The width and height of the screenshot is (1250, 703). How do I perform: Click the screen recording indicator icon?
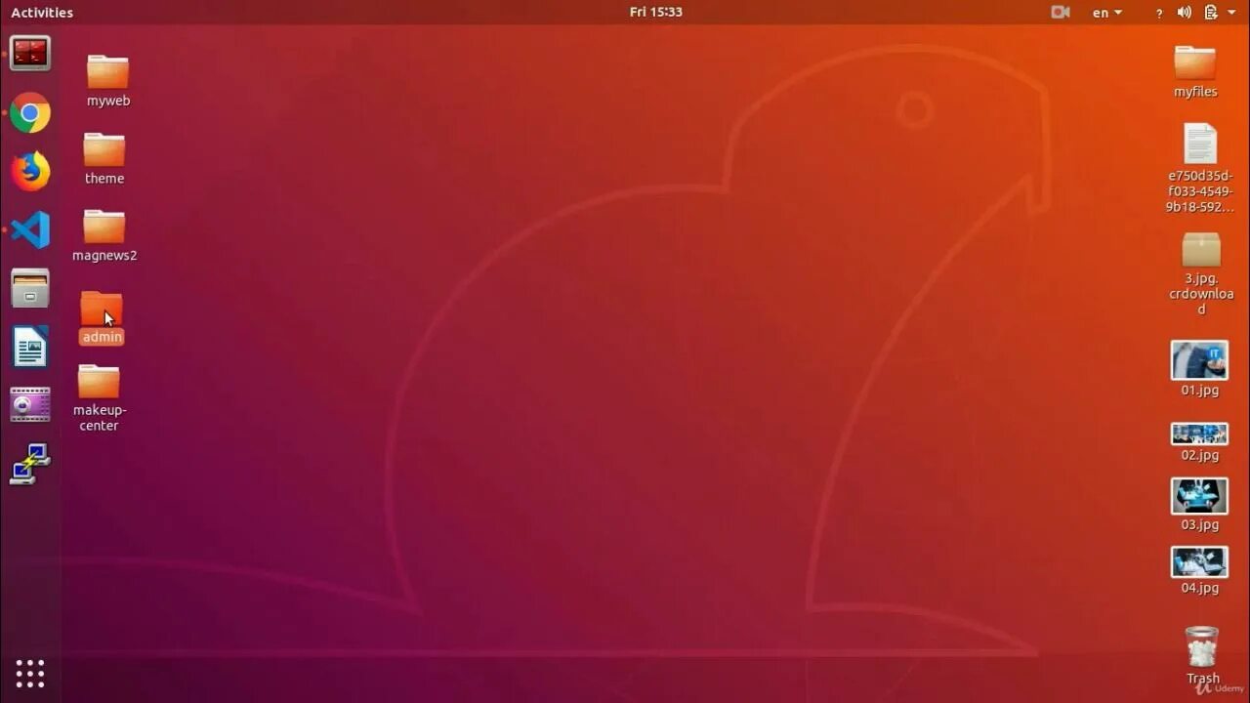coord(1061,13)
